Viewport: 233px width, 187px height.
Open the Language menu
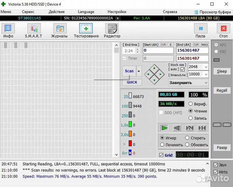(x=86, y=12)
